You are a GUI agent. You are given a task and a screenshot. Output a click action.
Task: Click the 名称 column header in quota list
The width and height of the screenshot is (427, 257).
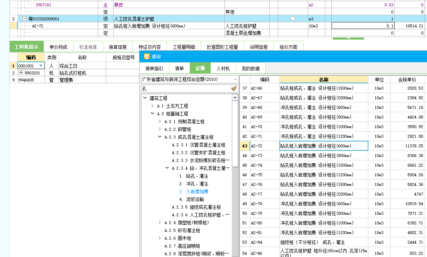(x=323, y=80)
